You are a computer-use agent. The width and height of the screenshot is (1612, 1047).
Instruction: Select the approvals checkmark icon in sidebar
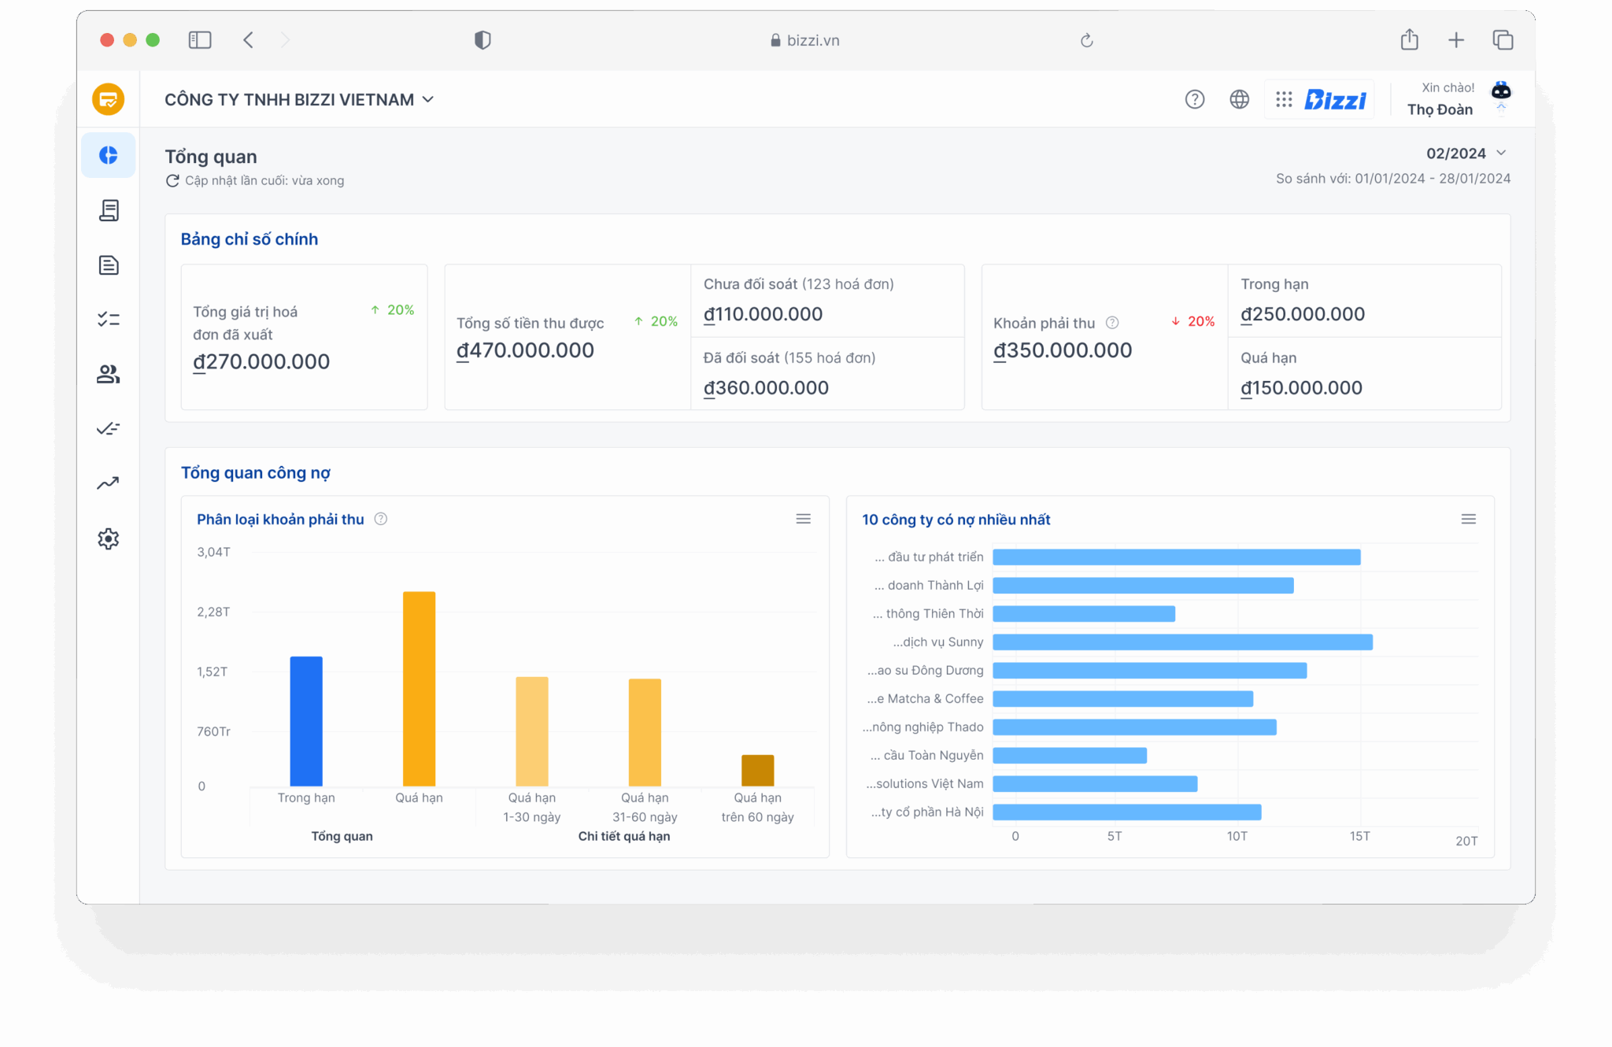point(109,428)
